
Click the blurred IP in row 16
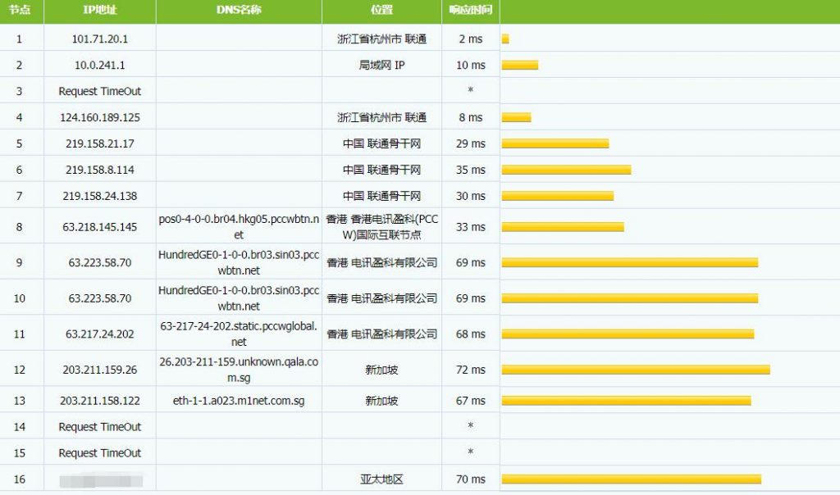click(x=101, y=480)
